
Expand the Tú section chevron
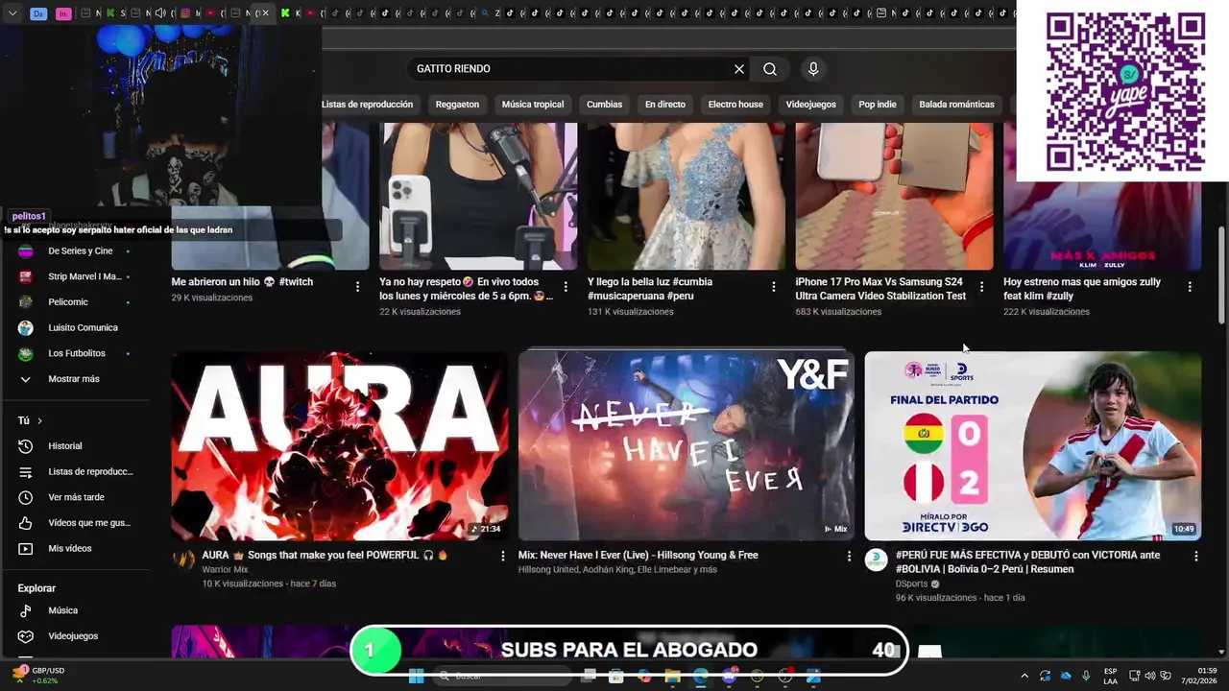coord(39,420)
